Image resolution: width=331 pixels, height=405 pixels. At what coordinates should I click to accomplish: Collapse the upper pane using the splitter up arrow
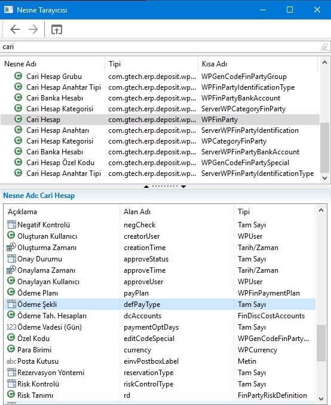point(146,187)
